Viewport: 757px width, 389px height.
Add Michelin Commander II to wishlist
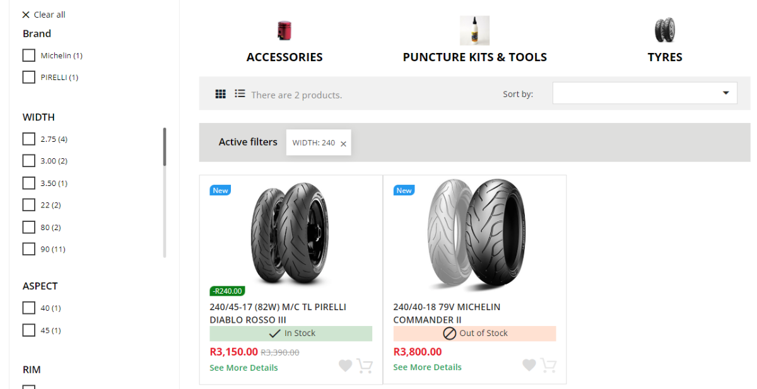[x=529, y=365]
